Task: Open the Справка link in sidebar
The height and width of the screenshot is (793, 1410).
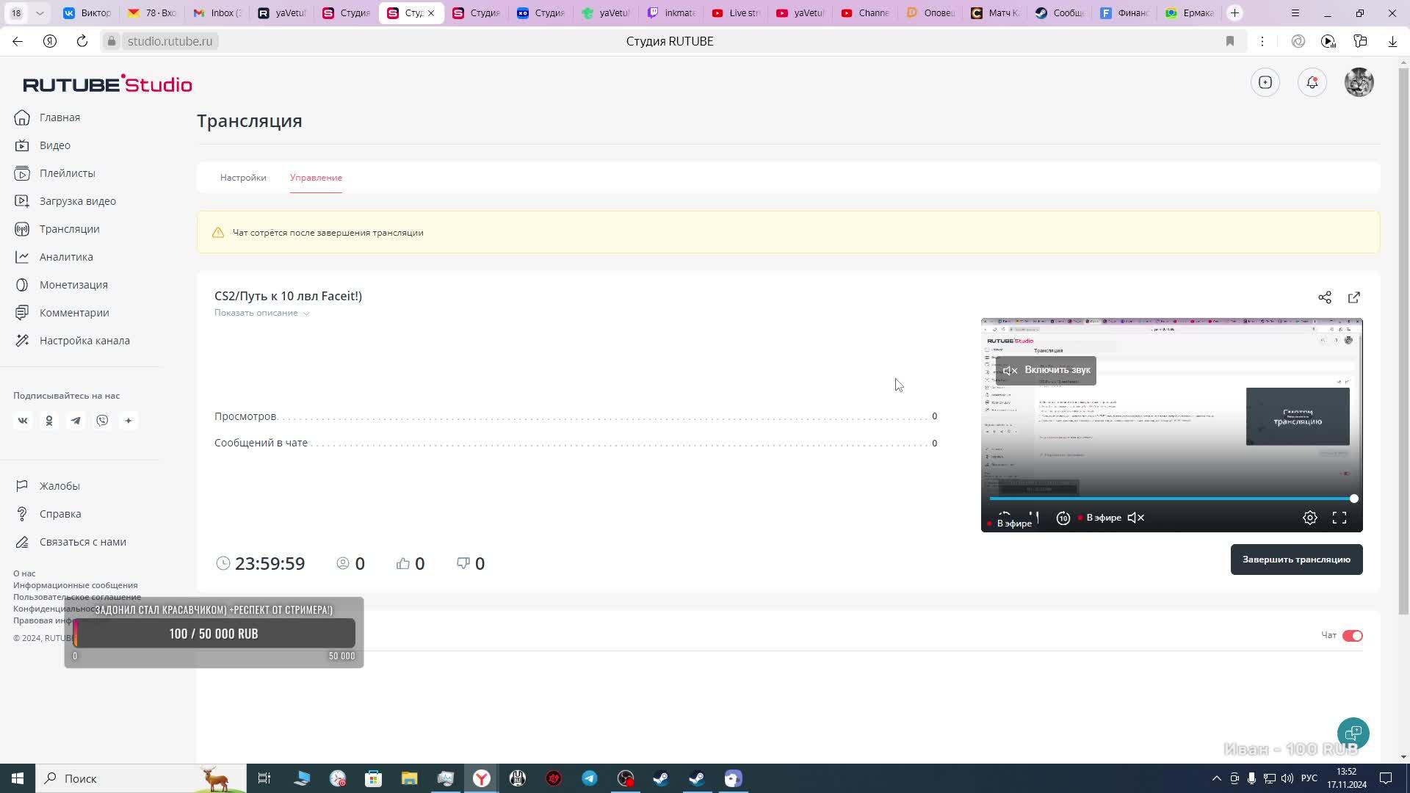Action: (60, 514)
